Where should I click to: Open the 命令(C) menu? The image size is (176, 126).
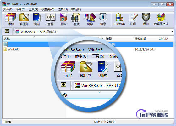[20, 9]
